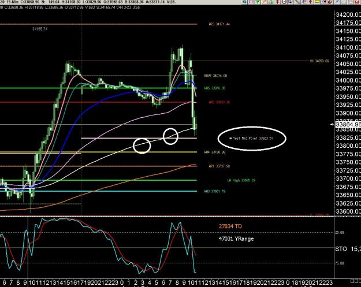Click the orange 27834 TD text
The width and height of the screenshot is (361, 287).
coord(230,226)
